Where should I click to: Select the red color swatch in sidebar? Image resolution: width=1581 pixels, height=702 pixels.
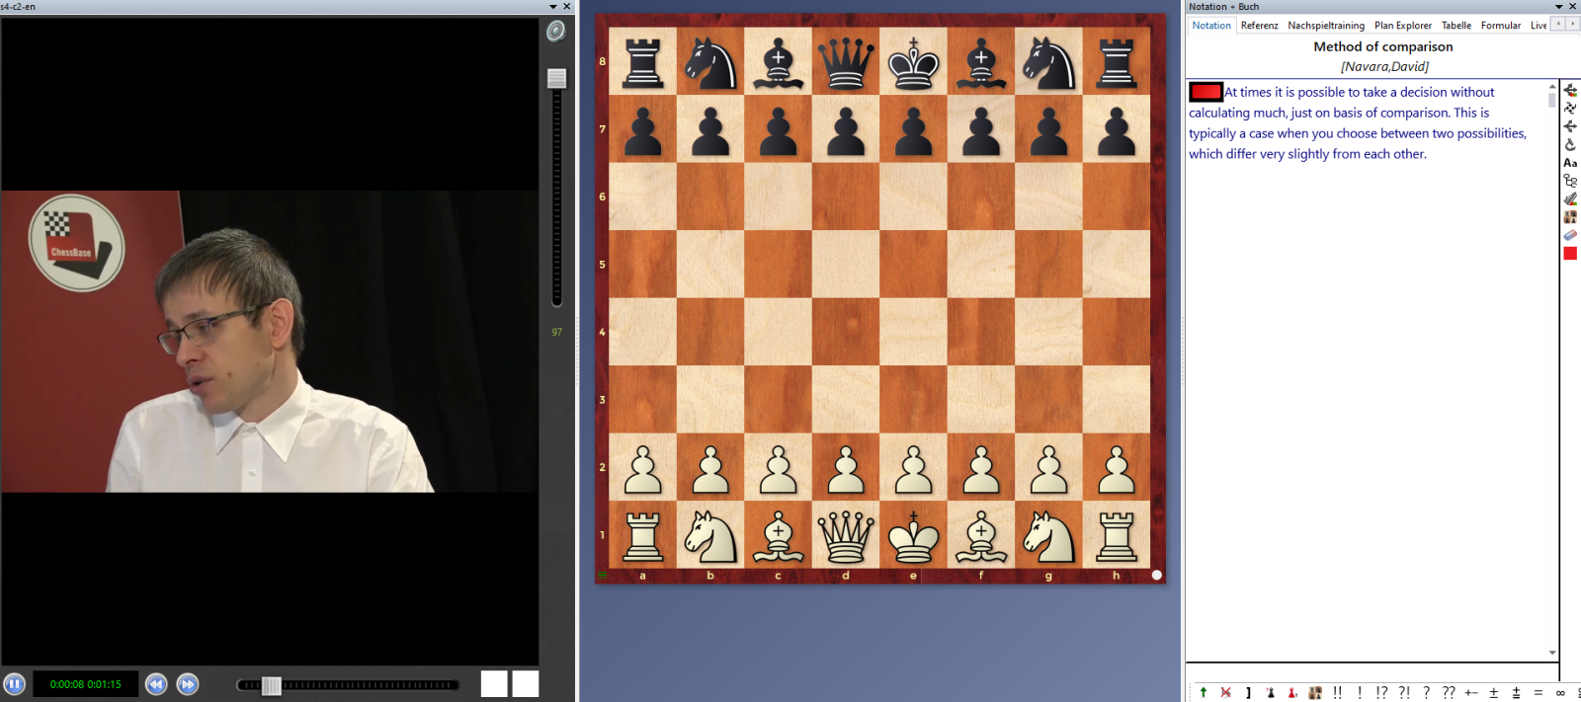point(1570,254)
